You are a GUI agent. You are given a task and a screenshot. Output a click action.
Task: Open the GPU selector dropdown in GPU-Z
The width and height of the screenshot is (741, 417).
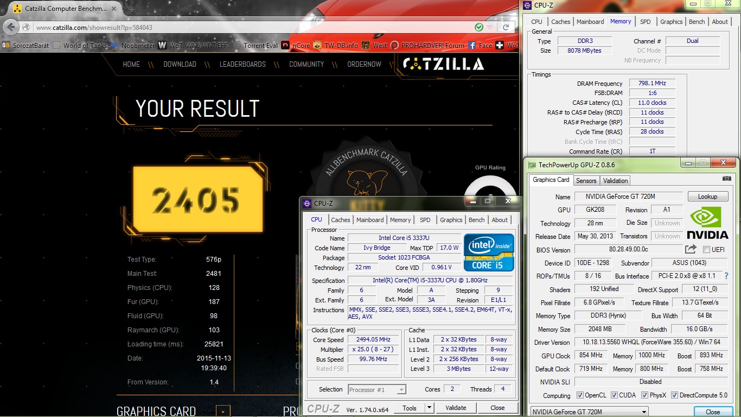589,412
